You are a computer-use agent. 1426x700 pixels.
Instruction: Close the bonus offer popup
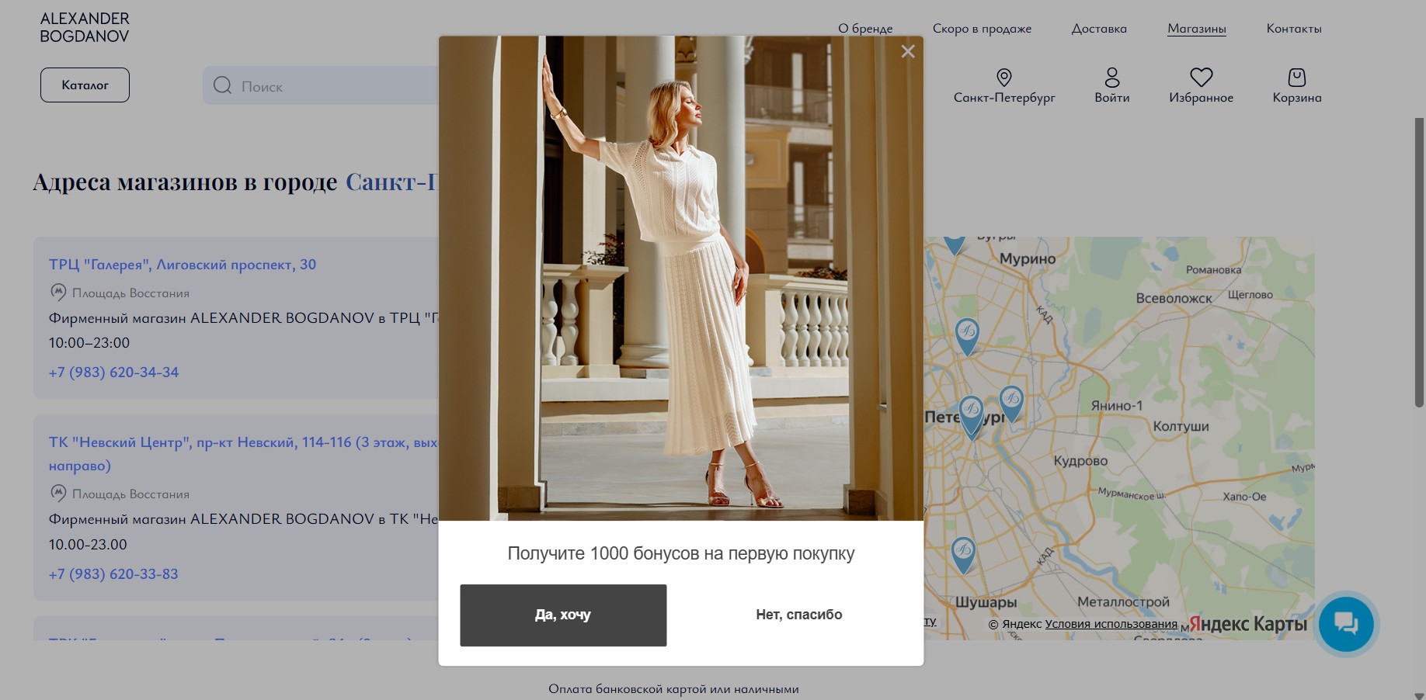click(x=907, y=52)
